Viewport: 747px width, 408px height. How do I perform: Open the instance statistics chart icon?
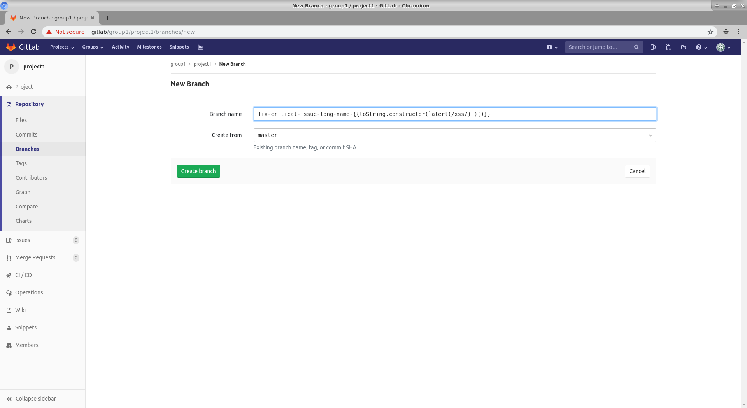200,47
